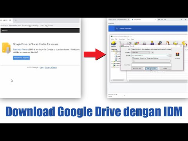
Task: Open a new tab in right browser window
Action: [186, 20]
